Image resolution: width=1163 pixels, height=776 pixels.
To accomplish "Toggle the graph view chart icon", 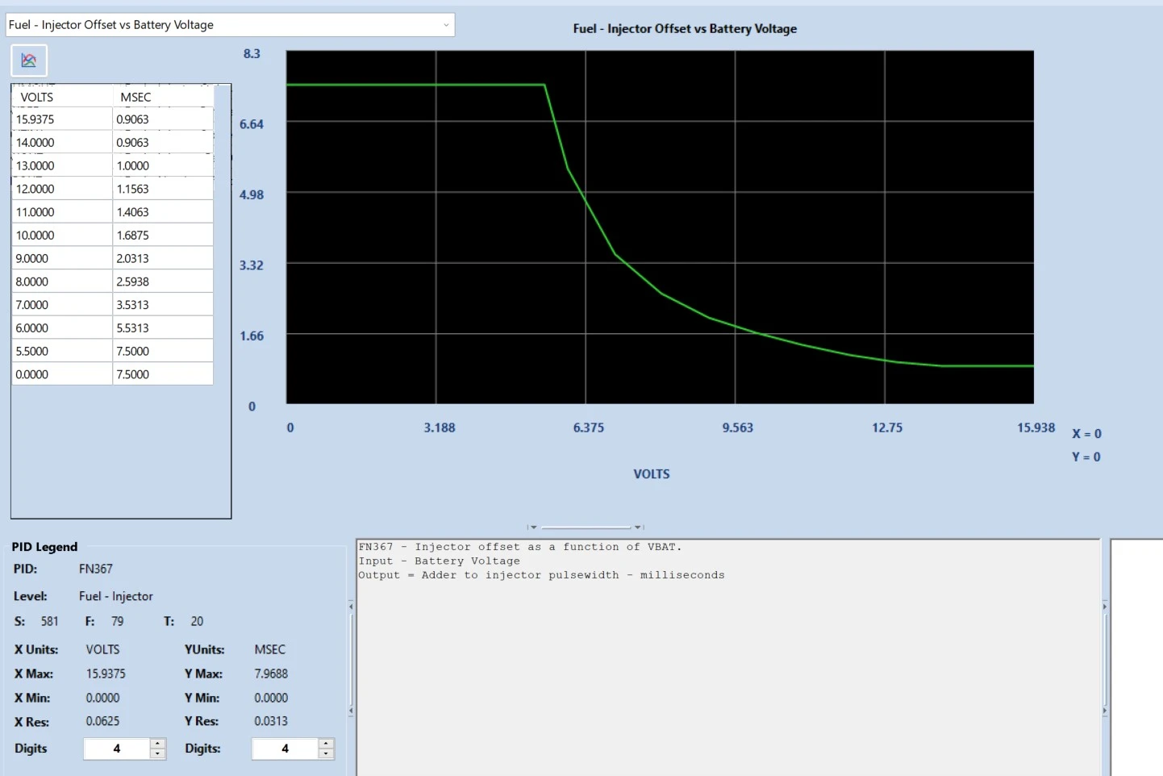I will pos(29,60).
